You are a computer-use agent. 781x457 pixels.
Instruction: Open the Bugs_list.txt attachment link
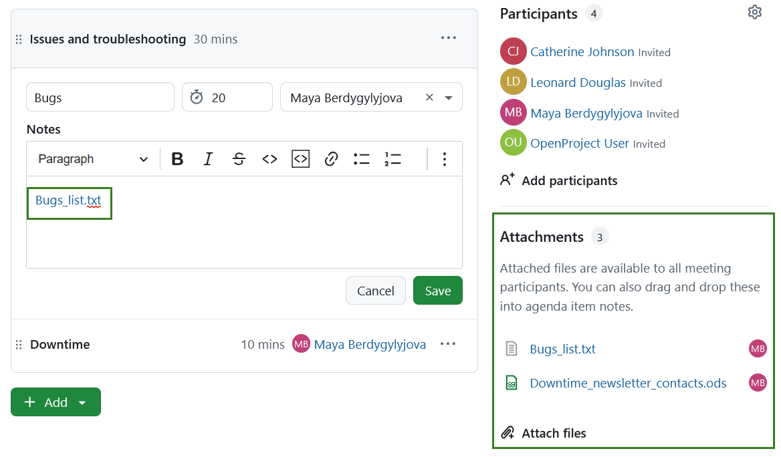point(562,349)
